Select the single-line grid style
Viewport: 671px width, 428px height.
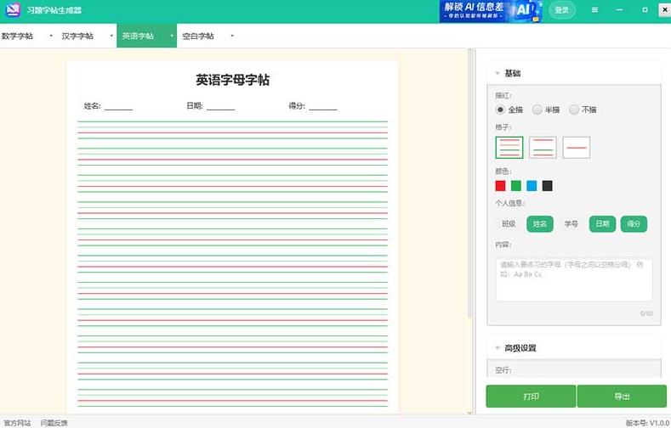tap(576, 148)
